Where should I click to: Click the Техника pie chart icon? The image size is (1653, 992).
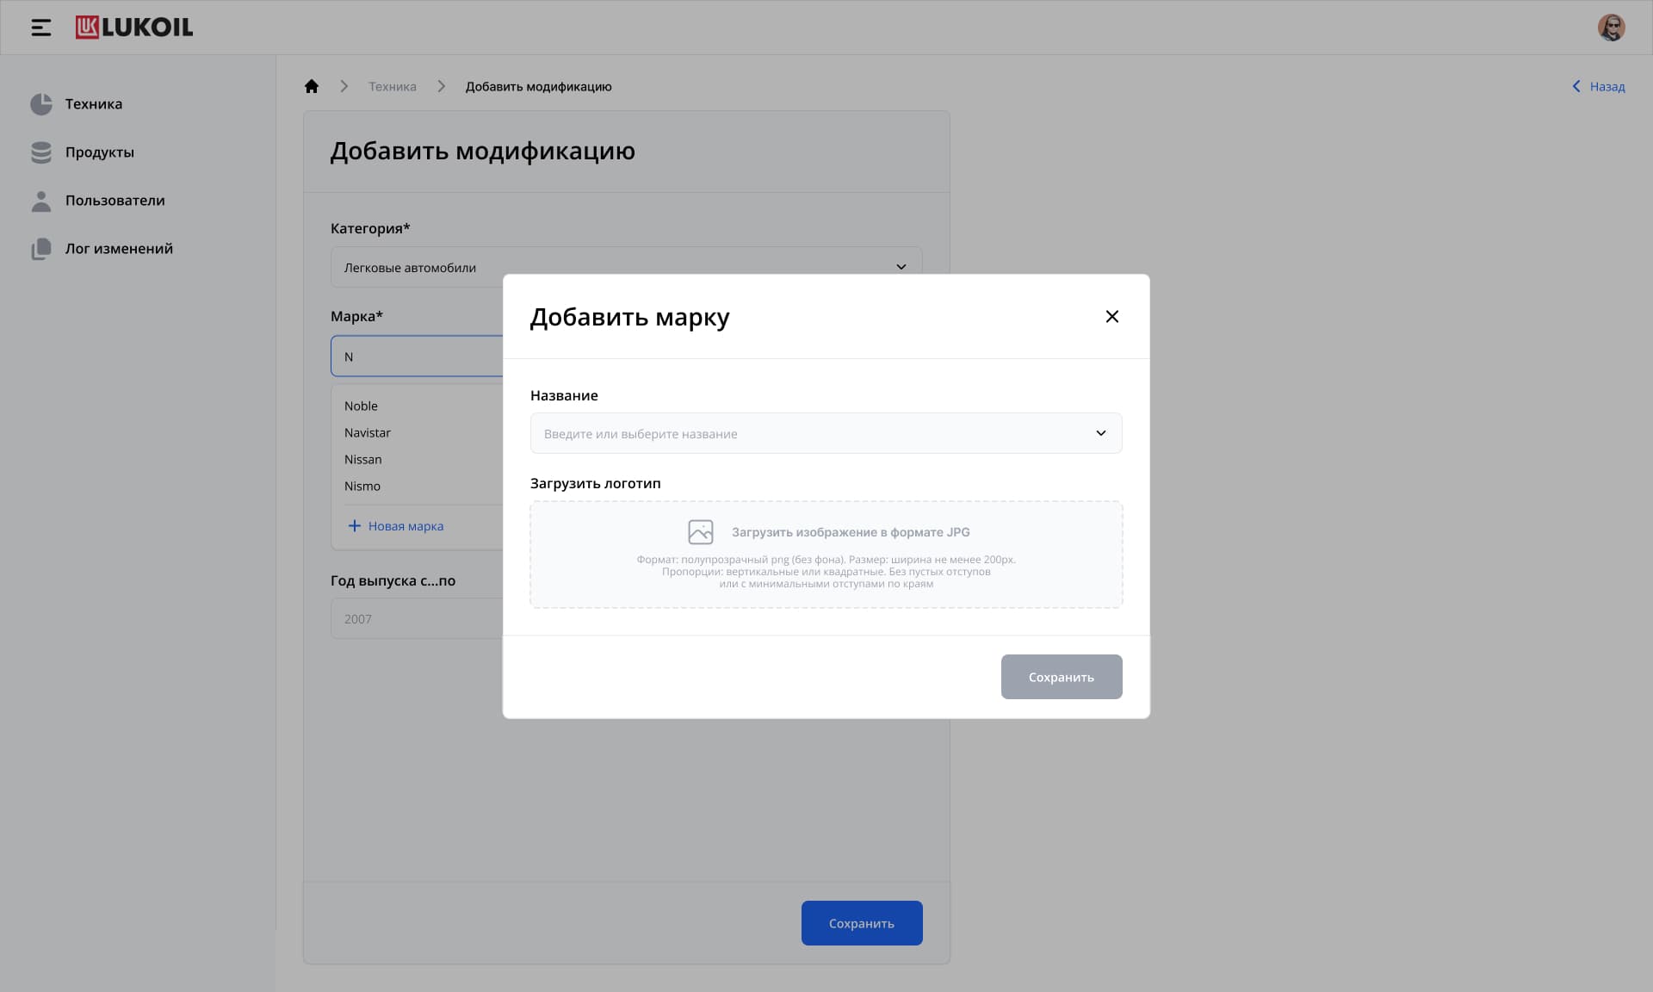[x=41, y=104]
